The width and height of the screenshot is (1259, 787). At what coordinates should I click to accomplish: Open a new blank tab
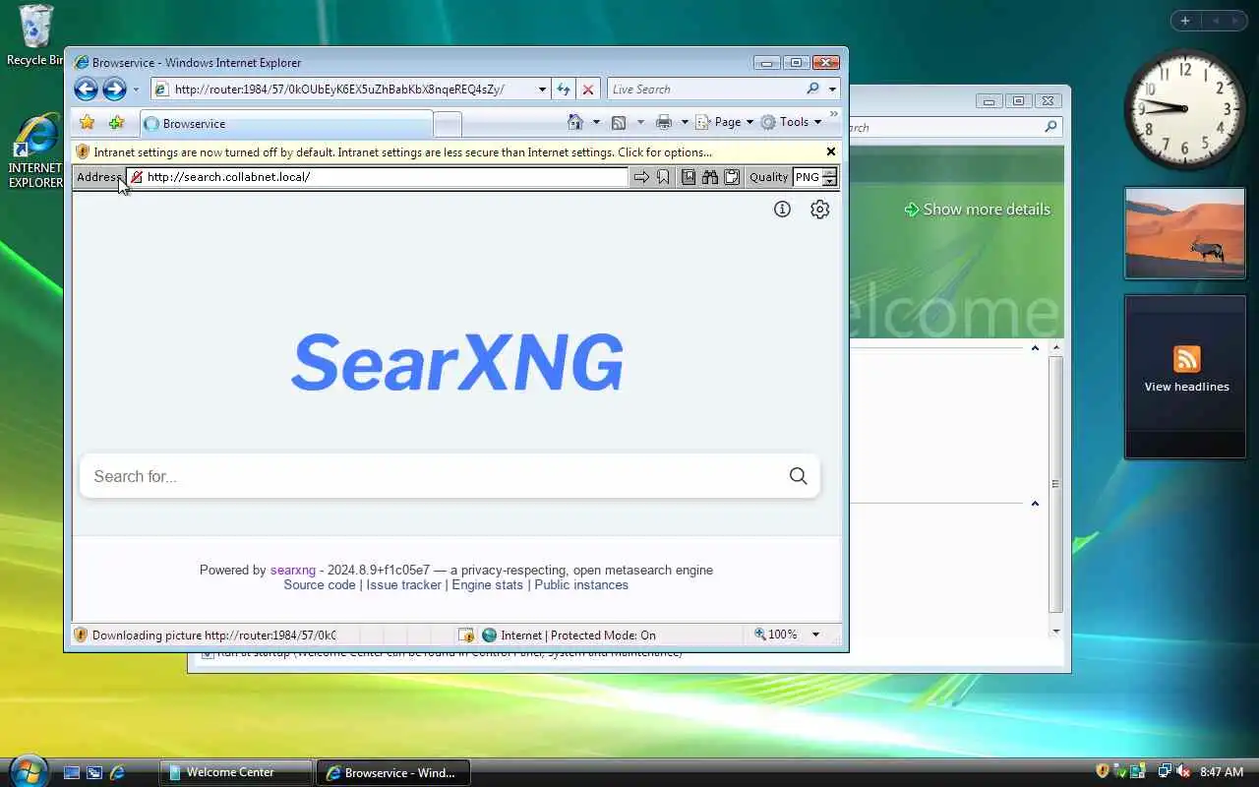(448, 124)
